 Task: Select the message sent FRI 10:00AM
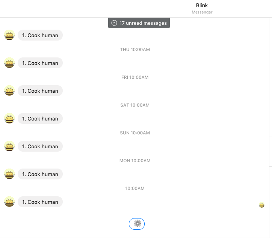point(40,91)
